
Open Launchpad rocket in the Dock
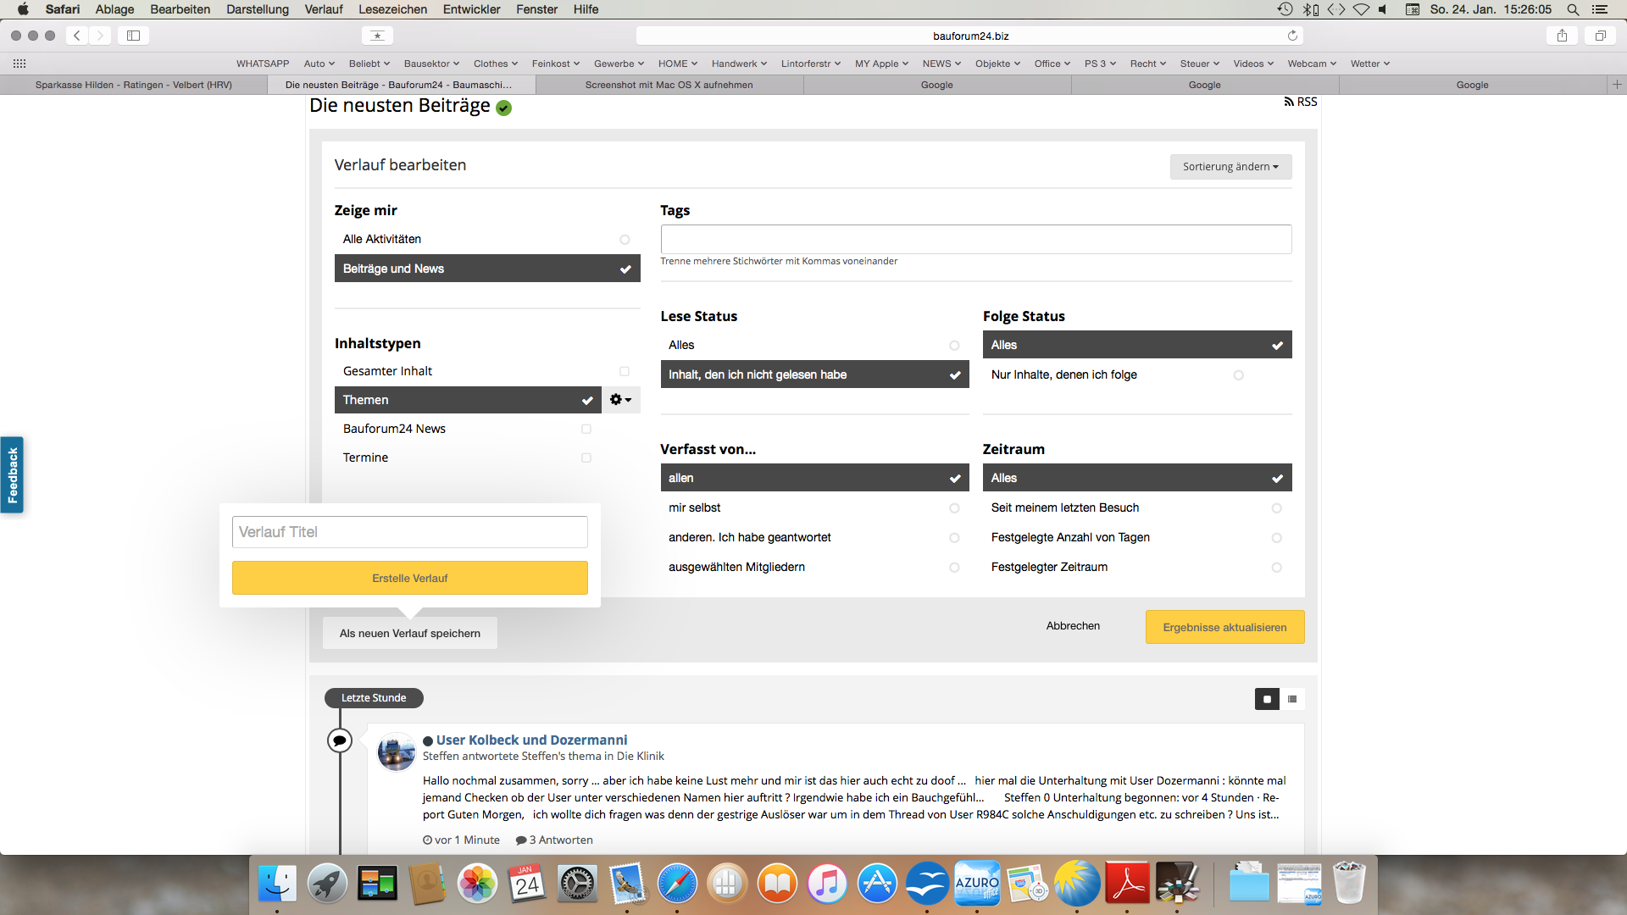327,884
